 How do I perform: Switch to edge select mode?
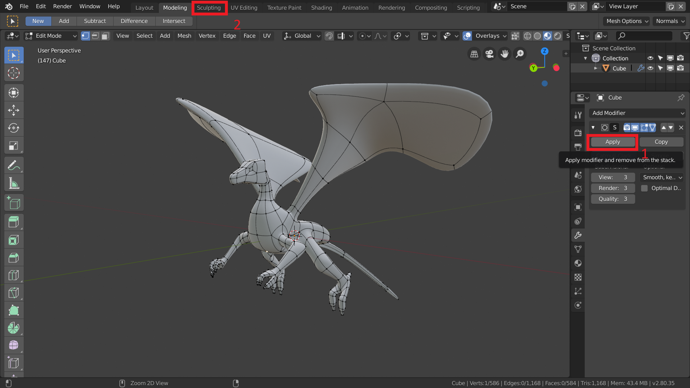(95, 36)
